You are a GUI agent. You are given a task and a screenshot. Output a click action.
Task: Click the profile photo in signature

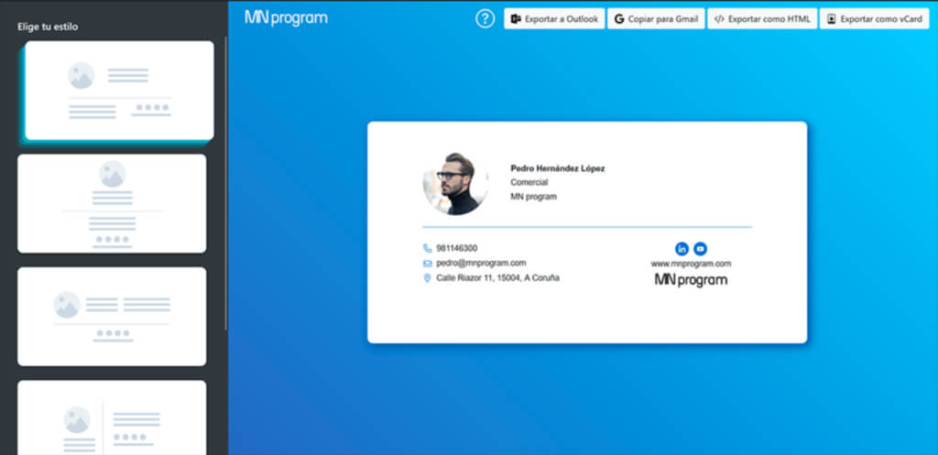pyautogui.click(x=454, y=183)
